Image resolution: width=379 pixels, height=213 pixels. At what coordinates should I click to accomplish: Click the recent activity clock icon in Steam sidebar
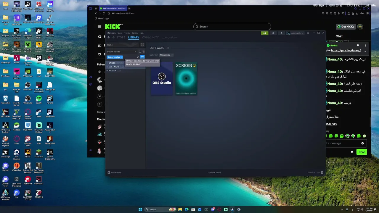coord(140,51)
